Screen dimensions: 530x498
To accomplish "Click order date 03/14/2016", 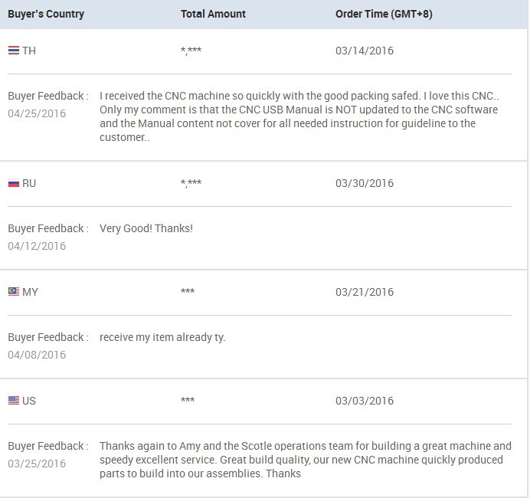I will [x=365, y=51].
